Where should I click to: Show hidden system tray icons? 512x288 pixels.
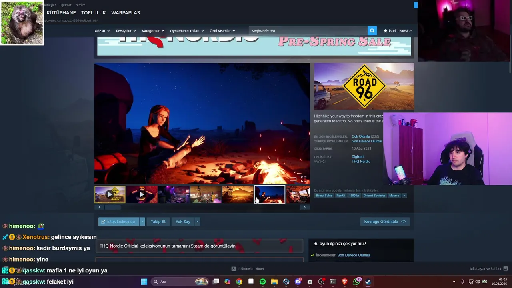pos(454,282)
